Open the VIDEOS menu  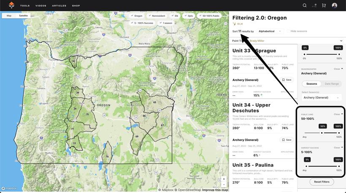(41, 5)
